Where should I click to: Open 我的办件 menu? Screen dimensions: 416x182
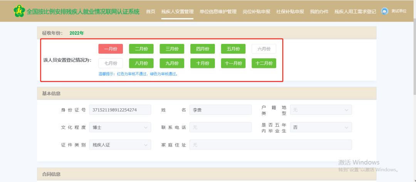tap(319, 12)
